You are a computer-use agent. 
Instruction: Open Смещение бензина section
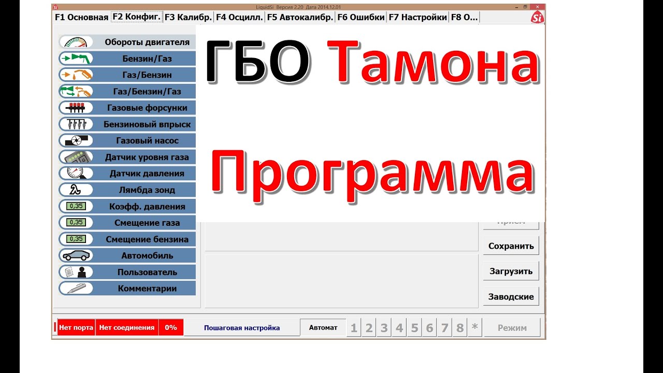(x=127, y=239)
